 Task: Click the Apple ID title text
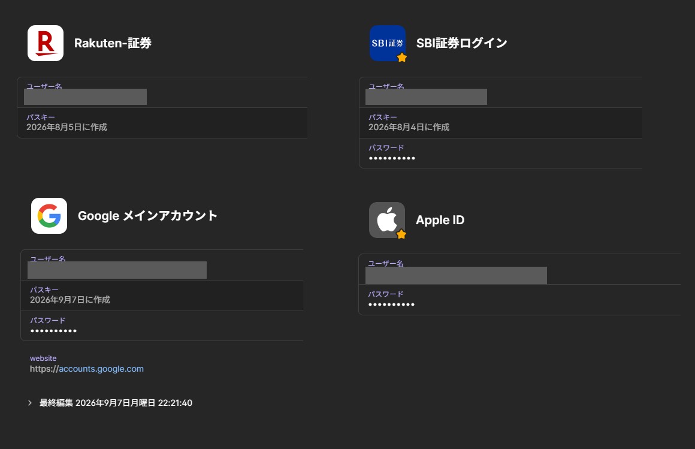click(x=440, y=220)
